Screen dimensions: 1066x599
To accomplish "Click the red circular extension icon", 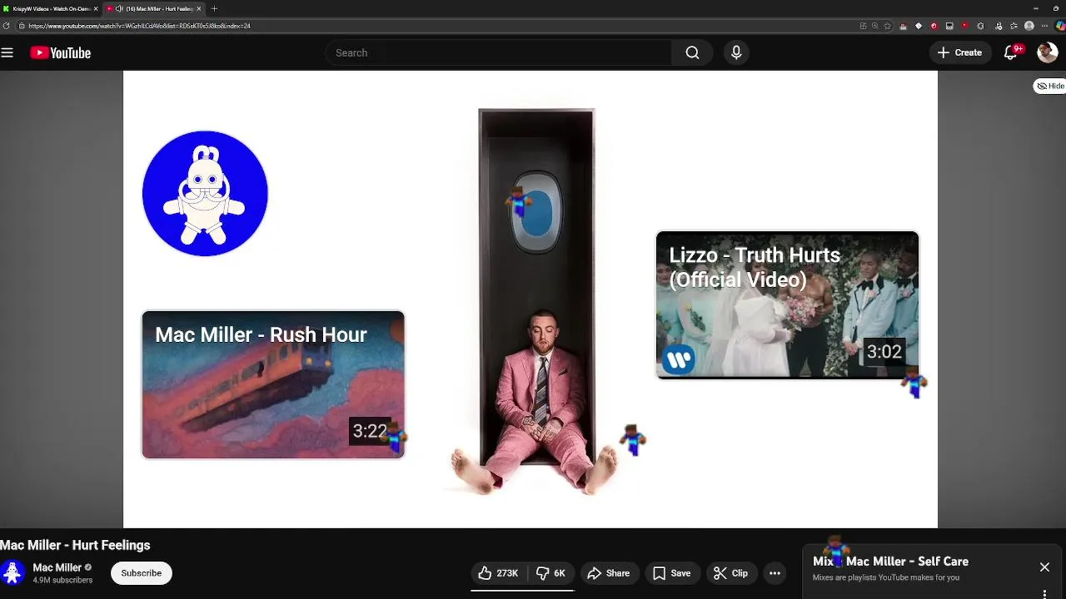I will click(x=934, y=26).
